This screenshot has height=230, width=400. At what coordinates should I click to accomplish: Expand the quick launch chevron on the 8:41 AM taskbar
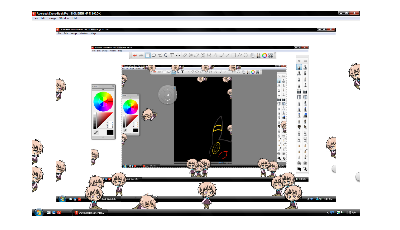point(69,211)
